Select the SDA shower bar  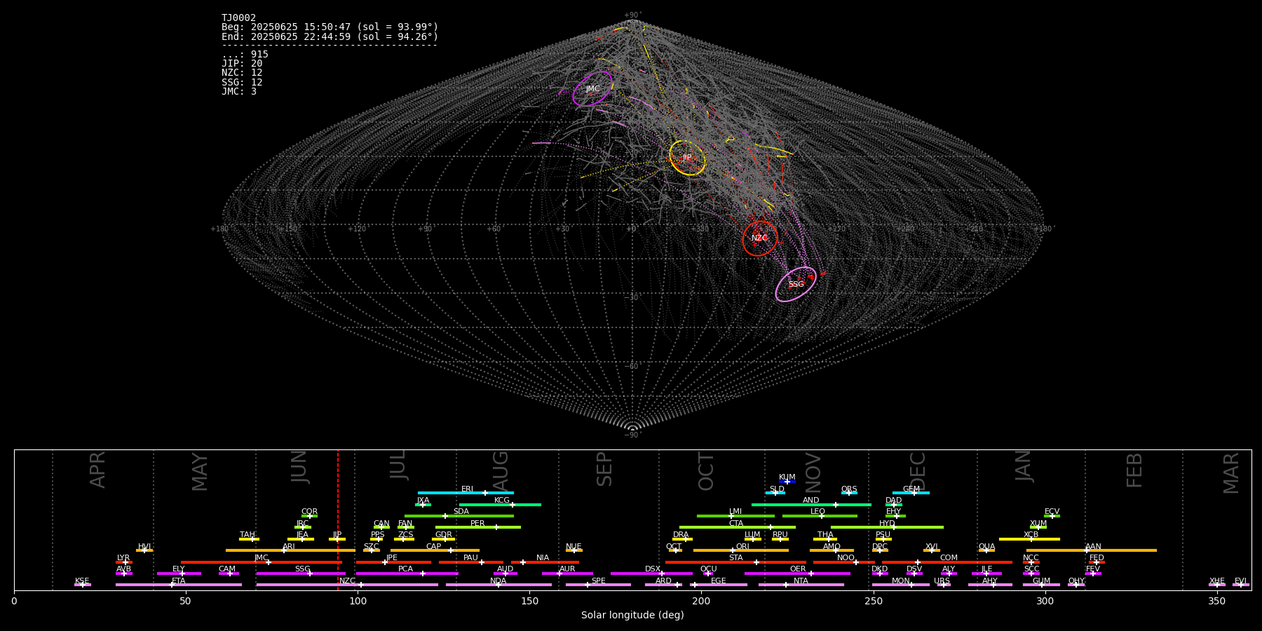pos(459,515)
